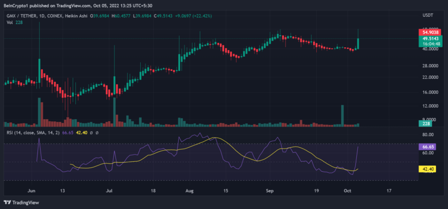The height and width of the screenshot is (209, 448).
Task: Click the purple 66.65 RSI axis label
Action: point(427,147)
